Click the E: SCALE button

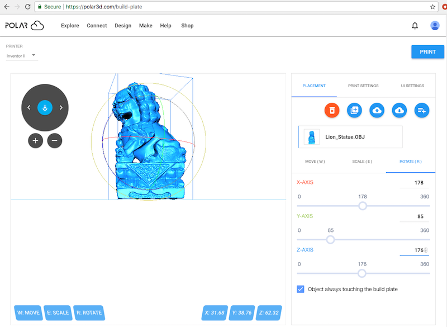point(58,312)
